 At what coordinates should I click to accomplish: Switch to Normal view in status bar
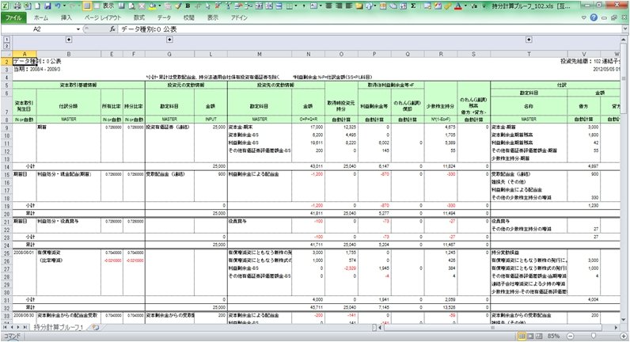point(521,336)
